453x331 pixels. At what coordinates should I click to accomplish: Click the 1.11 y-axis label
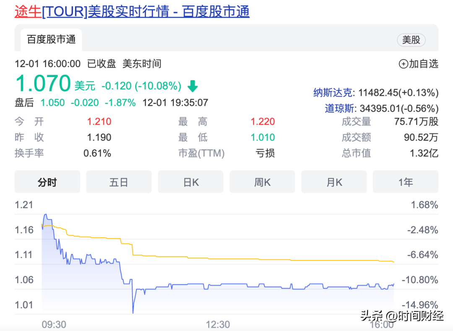(24, 255)
